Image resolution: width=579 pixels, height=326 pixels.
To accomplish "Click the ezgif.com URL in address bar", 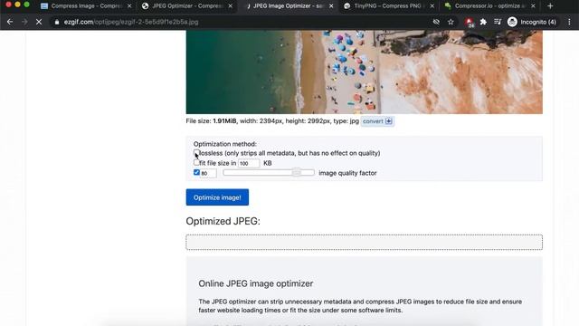I will 131,22.
